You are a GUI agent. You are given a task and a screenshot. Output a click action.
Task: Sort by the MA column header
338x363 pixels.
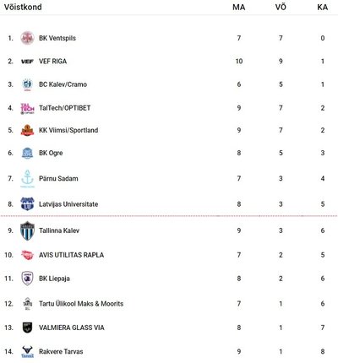click(239, 7)
